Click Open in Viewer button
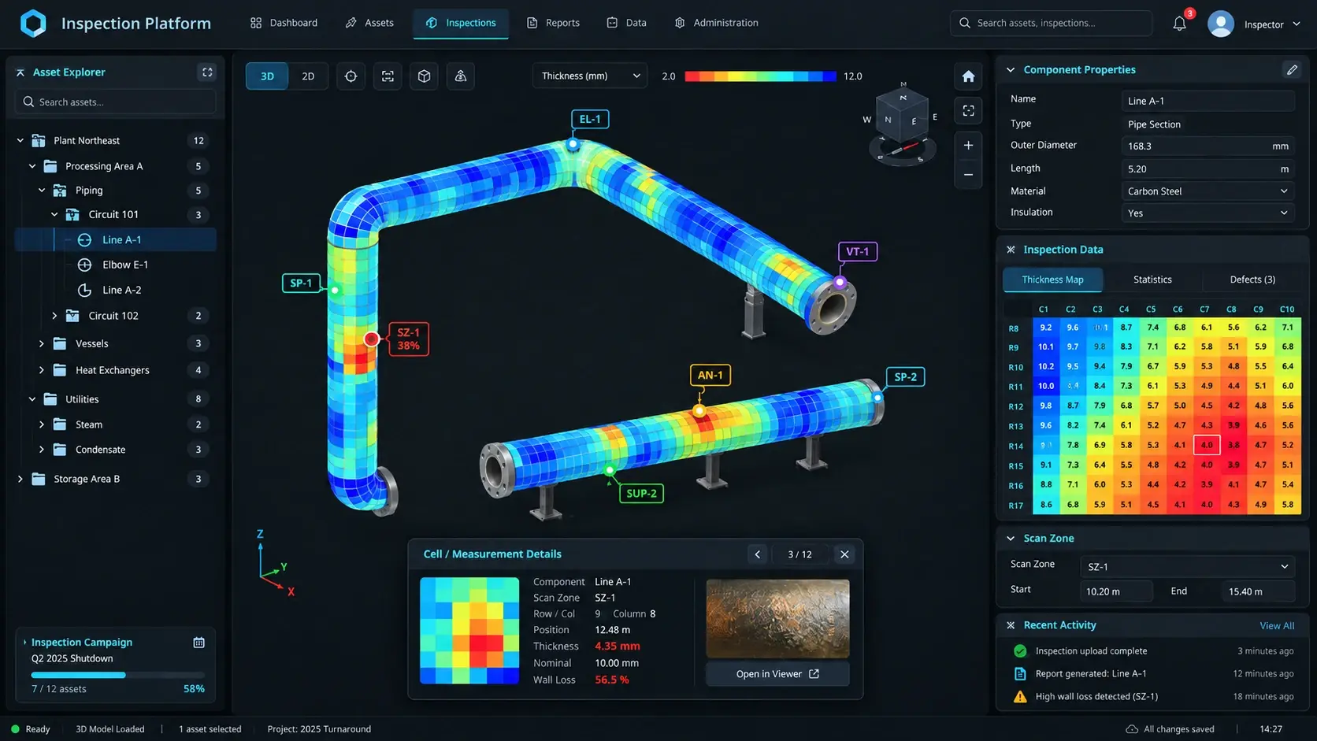 777,674
